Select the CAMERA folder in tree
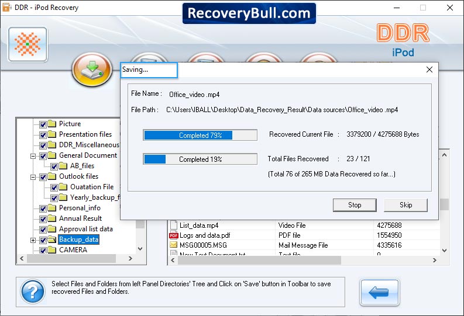The image size is (464, 316). click(73, 250)
